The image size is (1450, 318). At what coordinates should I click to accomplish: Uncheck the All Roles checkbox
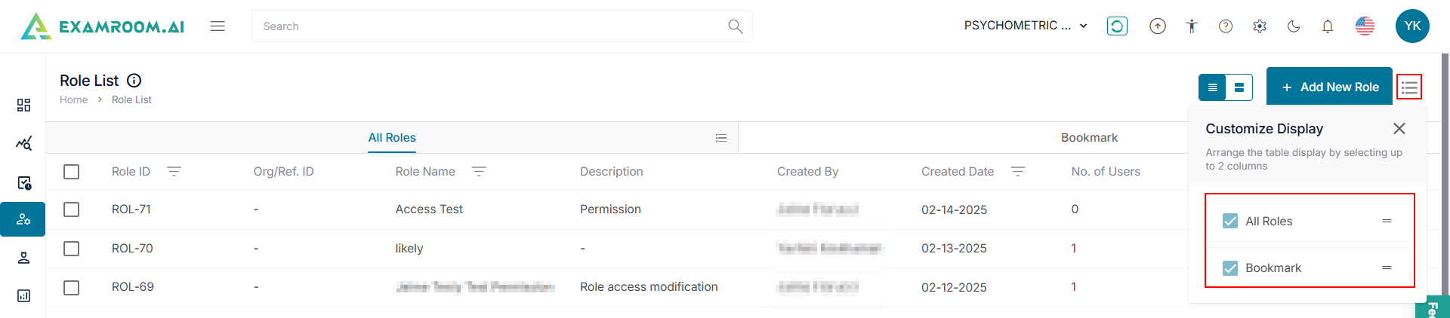pos(1230,221)
